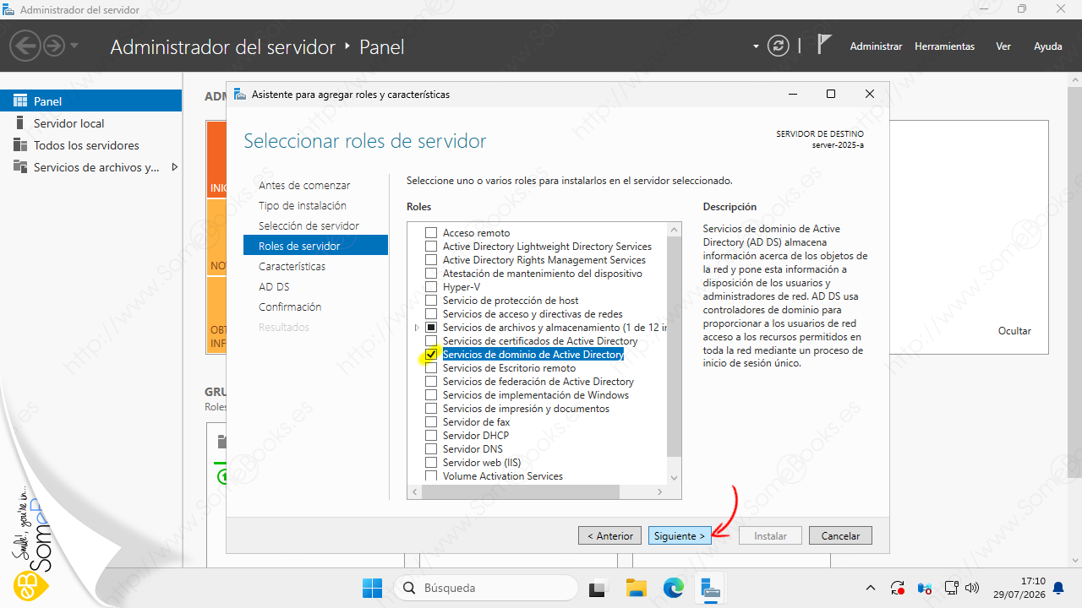Click the roles list horizontal scroll-right arrow
This screenshot has width=1082, height=608.
point(660,491)
